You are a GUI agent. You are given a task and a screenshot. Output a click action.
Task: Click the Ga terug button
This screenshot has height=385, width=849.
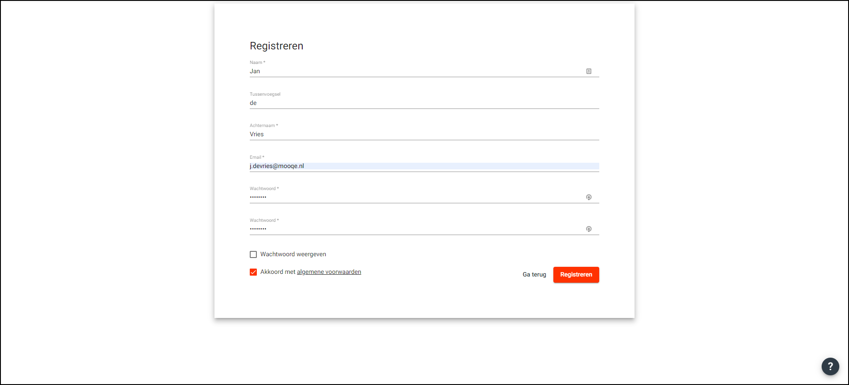point(534,274)
